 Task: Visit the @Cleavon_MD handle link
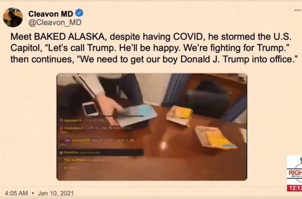point(55,22)
